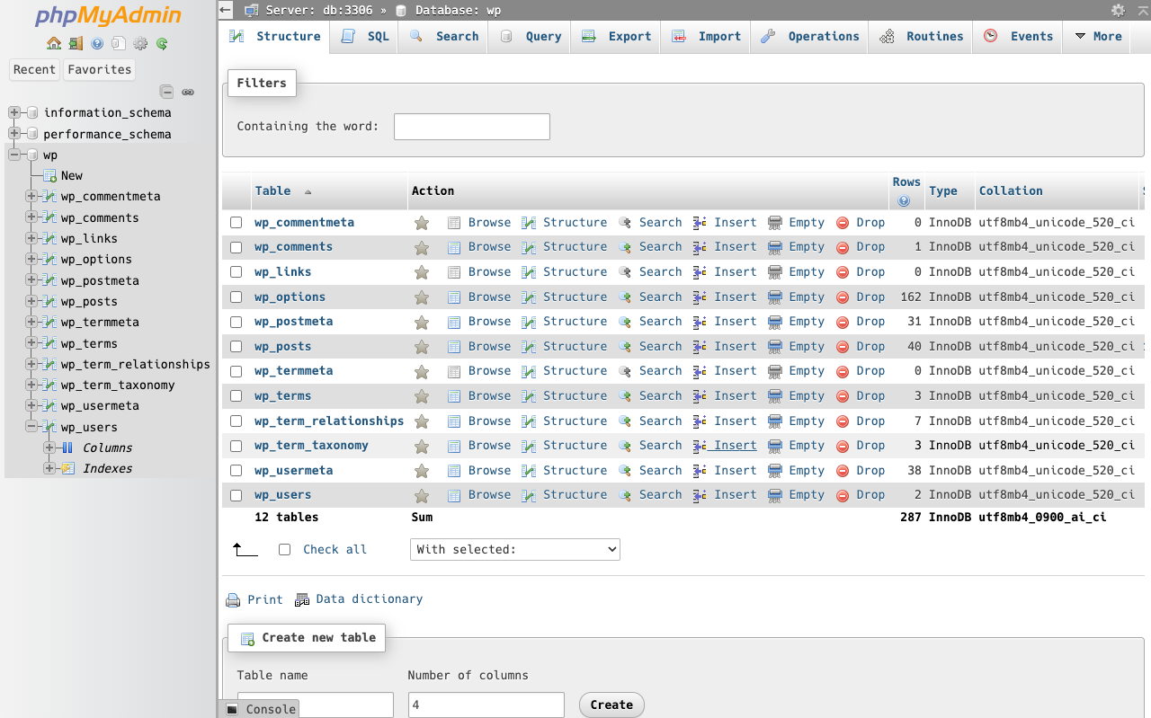Viewport: 1151px width, 718px height.
Task: Expand wp_options in navigation tree
Action: pyautogui.click(x=31, y=259)
